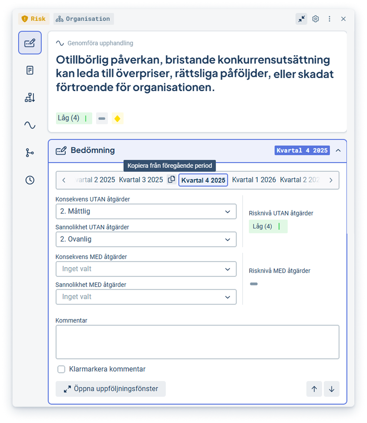This screenshot has width=367, height=423.
Task: Open Sannolikhet UTAN åtgärder dropdown
Action: 146,239
